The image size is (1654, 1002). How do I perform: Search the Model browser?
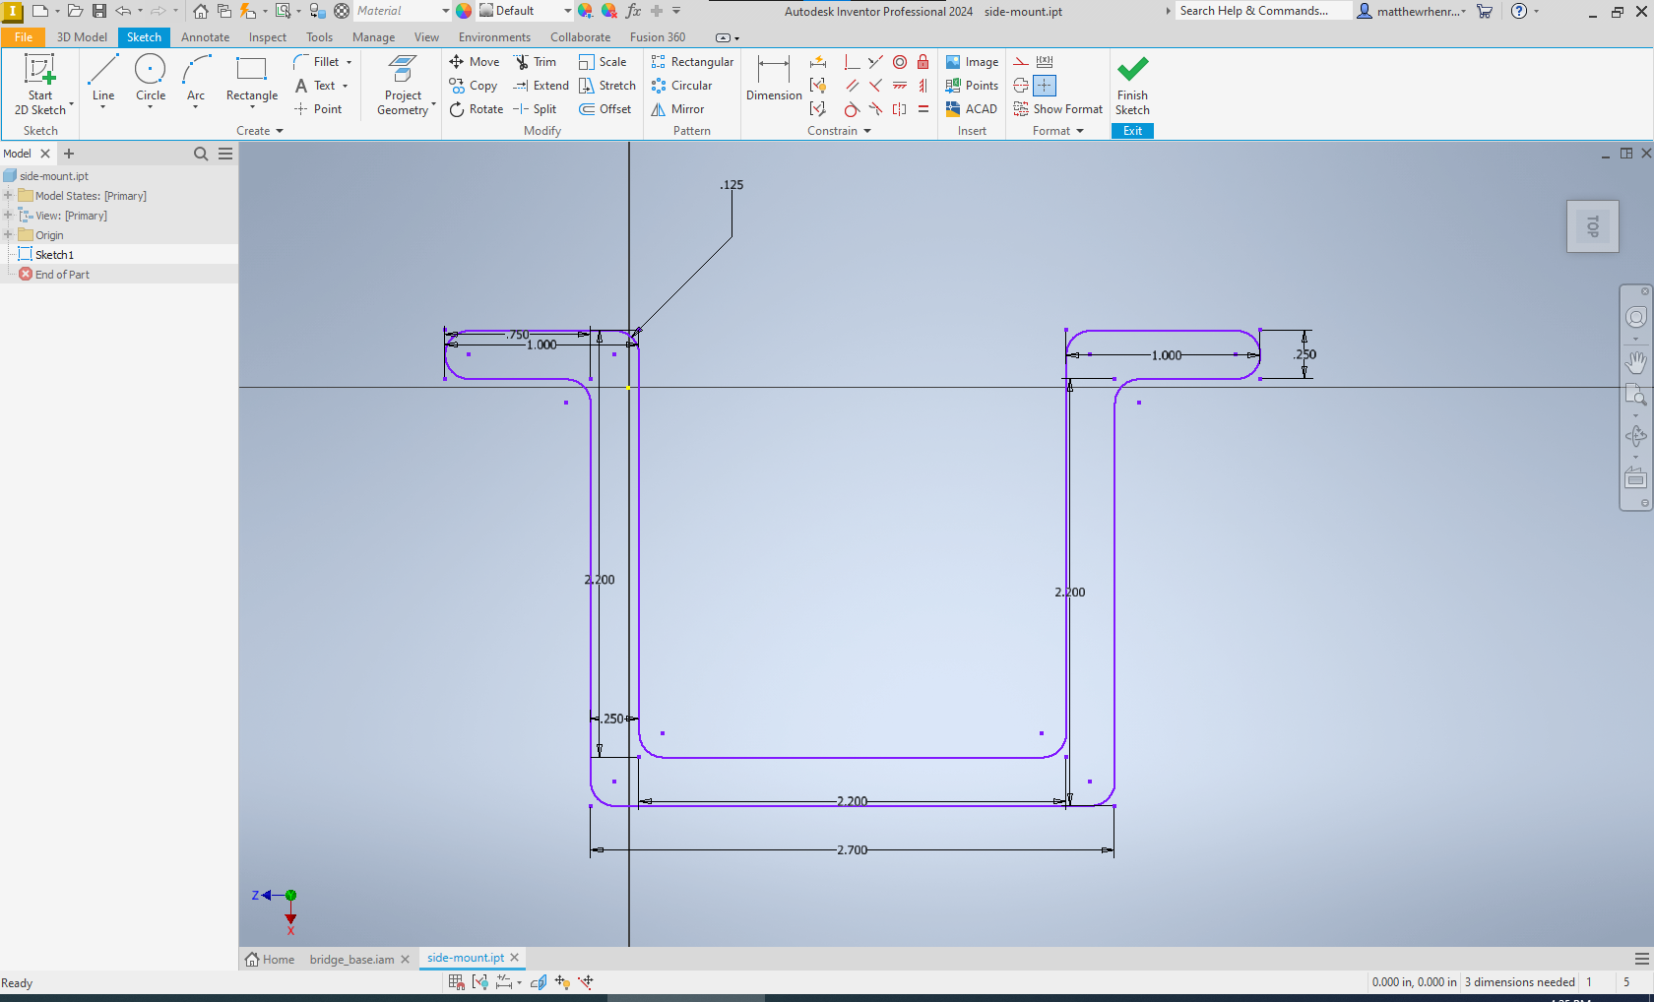[x=201, y=154]
